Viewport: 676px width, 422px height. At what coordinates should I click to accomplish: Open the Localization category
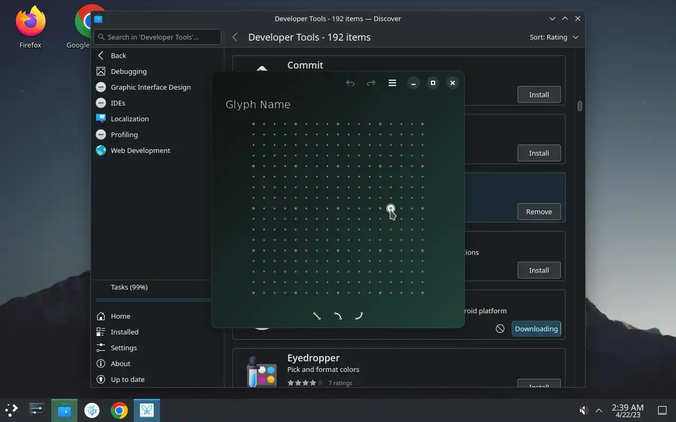pyautogui.click(x=157, y=119)
